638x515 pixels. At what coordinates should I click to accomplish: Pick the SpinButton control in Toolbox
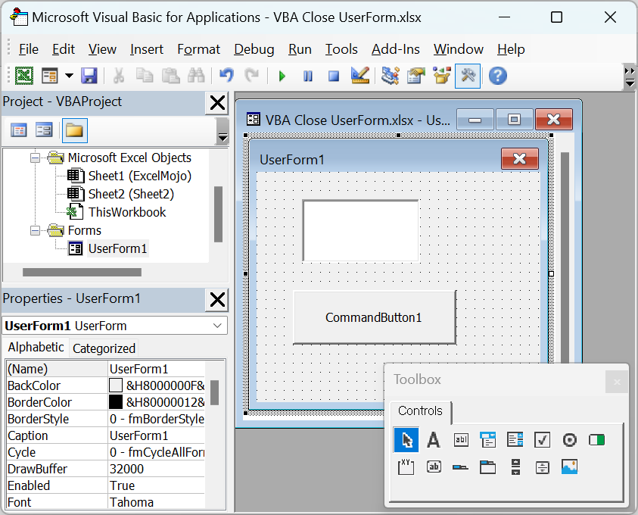[543, 467]
